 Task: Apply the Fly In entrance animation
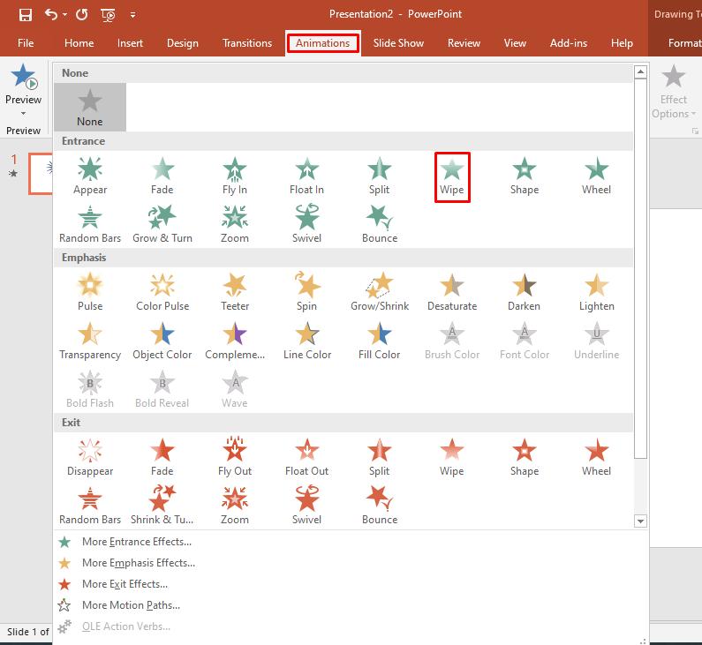[x=235, y=176]
